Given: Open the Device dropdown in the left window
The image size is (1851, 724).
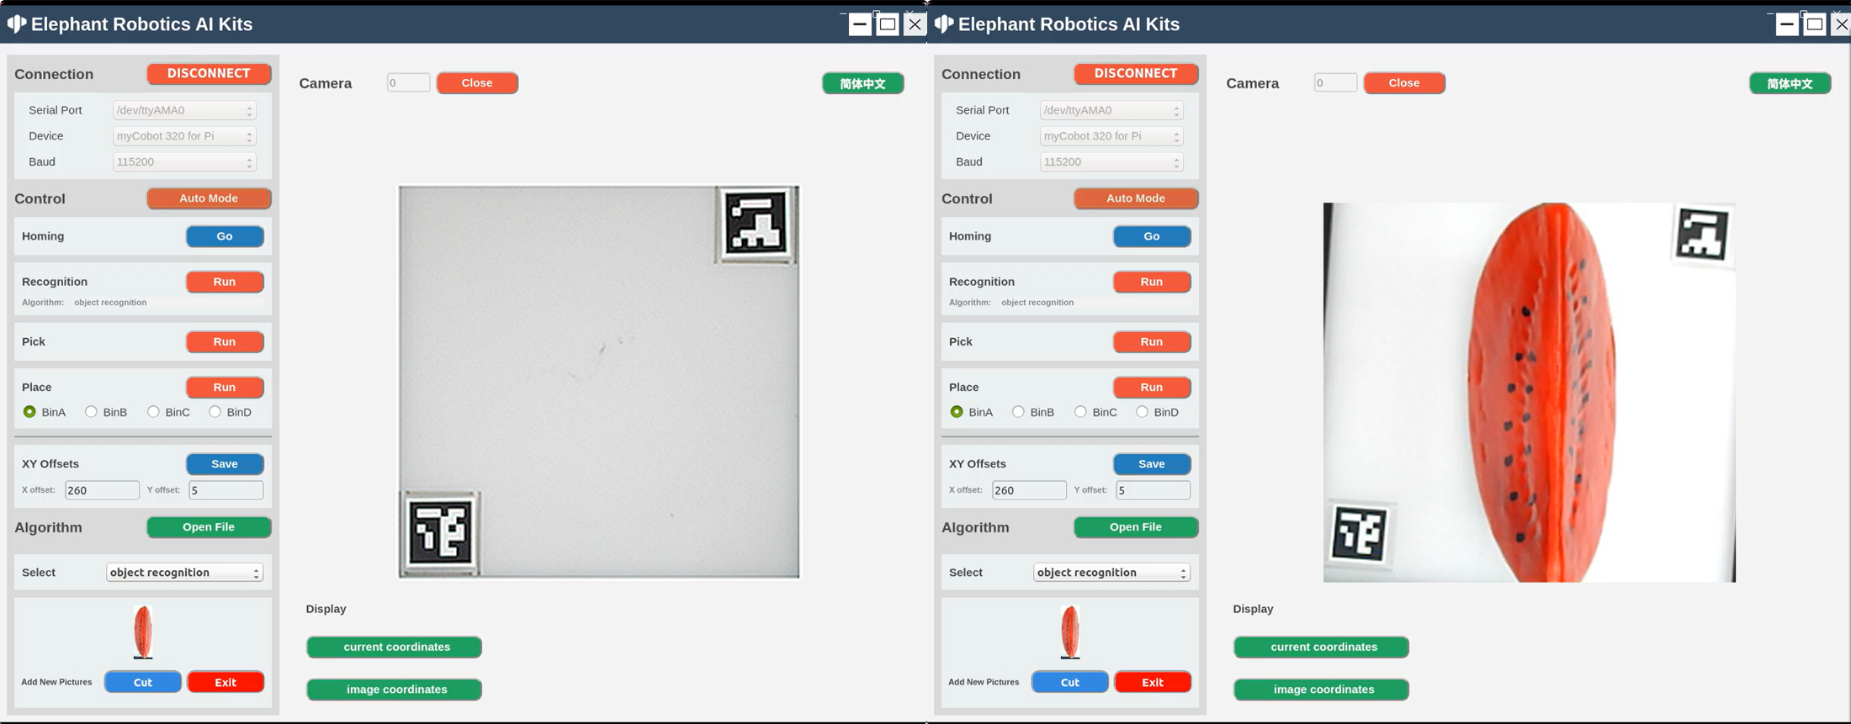Looking at the screenshot, I should (184, 136).
